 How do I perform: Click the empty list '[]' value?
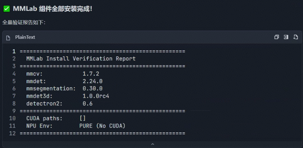[x=83, y=118]
